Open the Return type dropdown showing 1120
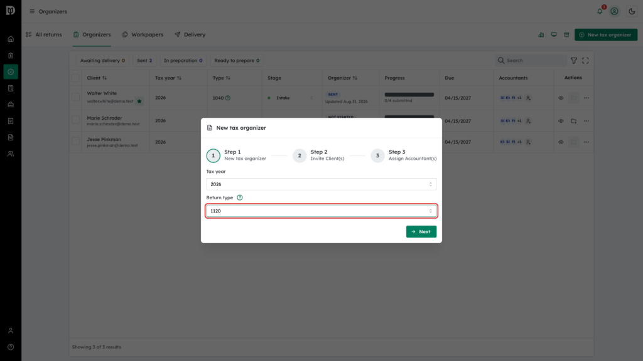This screenshot has height=361, width=643. pos(321,211)
